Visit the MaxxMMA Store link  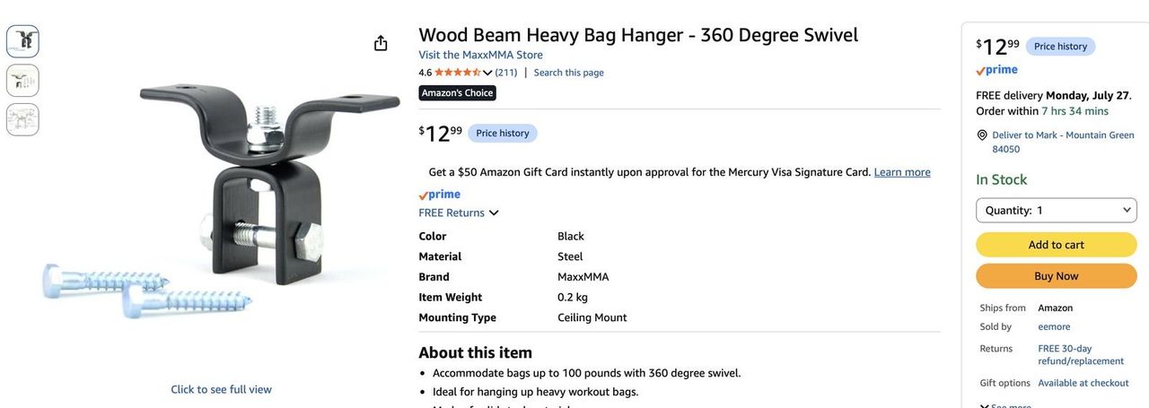pyautogui.click(x=480, y=55)
